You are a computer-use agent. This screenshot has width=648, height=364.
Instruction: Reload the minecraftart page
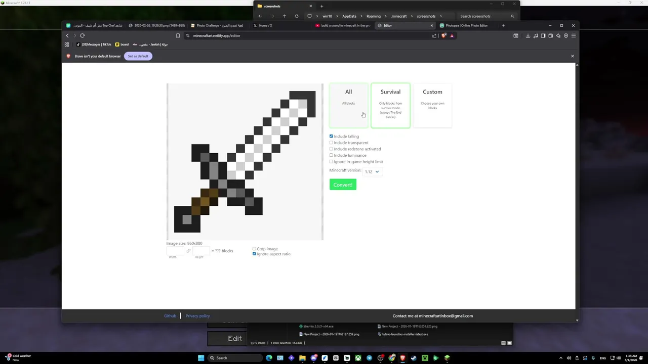tap(82, 35)
